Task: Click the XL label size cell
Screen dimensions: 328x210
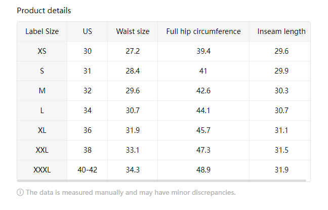Action: tap(42, 130)
